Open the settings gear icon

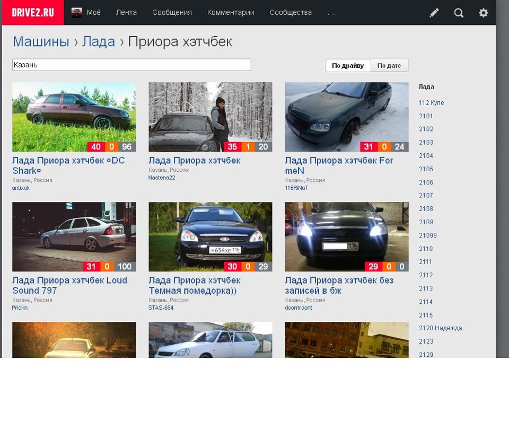click(483, 12)
